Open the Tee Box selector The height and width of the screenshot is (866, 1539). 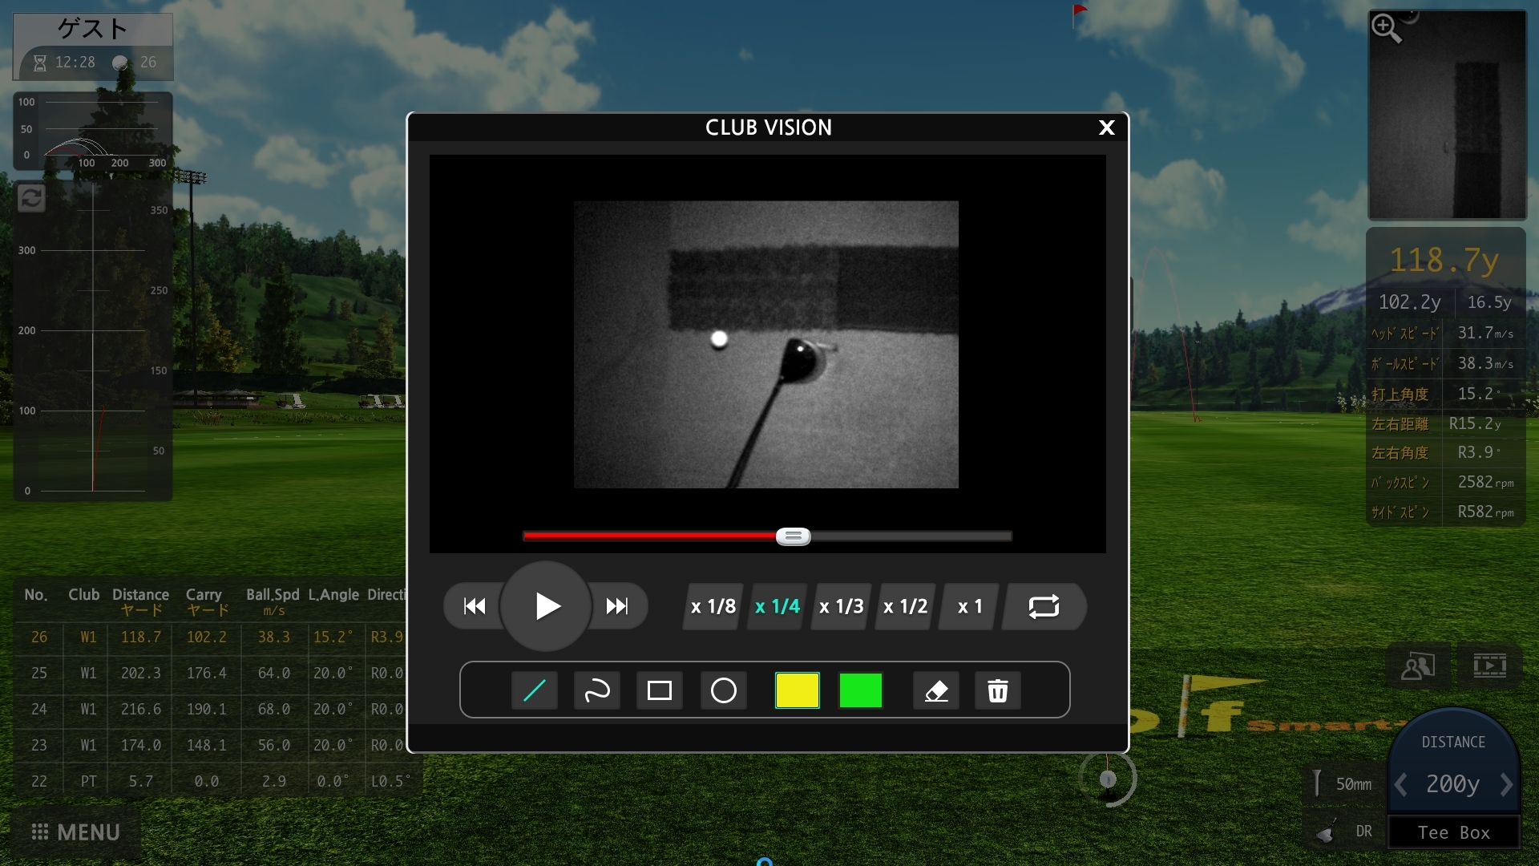tap(1453, 832)
